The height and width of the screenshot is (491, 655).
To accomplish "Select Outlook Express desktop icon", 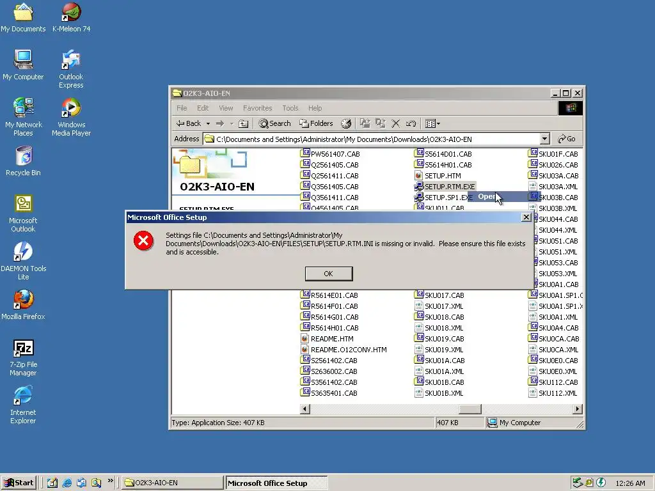I will (71, 69).
